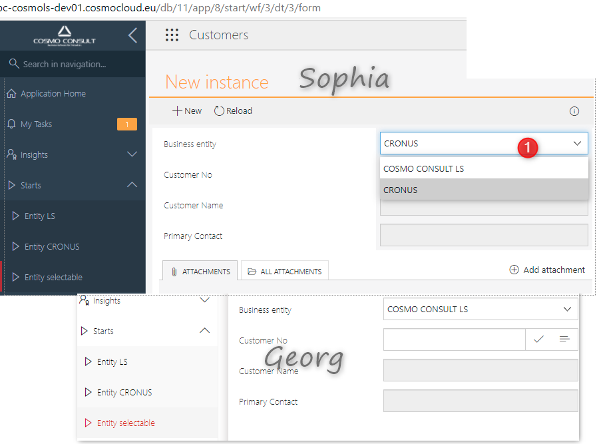Click the info icon in the toolbar
The image size is (597, 444).
click(x=574, y=111)
